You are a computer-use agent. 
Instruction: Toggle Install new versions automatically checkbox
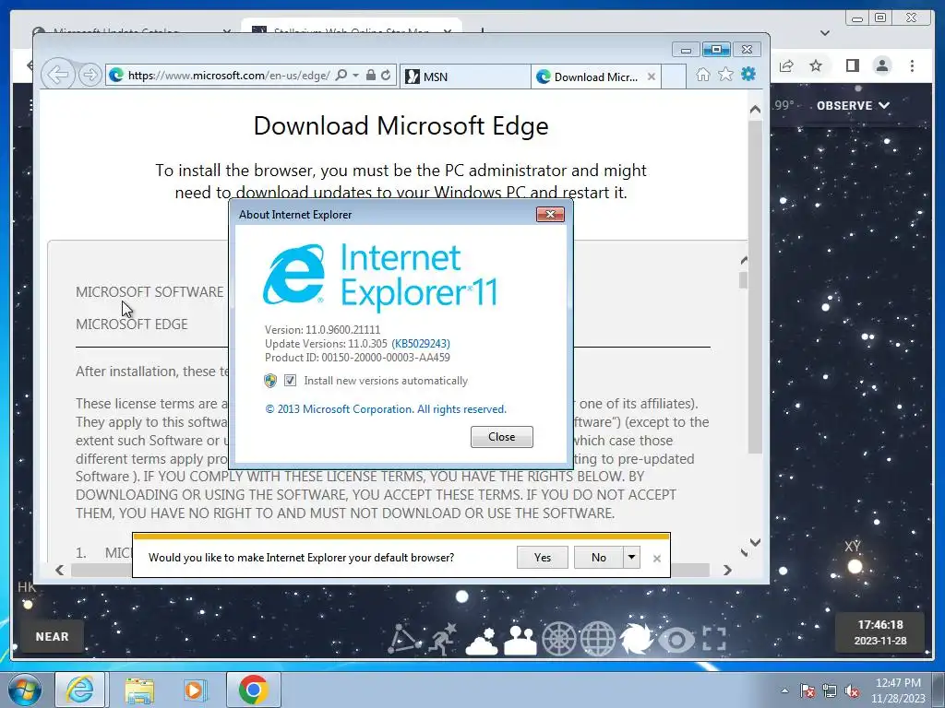point(290,381)
